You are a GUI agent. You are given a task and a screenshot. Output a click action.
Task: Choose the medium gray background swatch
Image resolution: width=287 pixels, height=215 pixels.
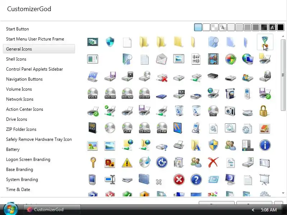point(248,28)
